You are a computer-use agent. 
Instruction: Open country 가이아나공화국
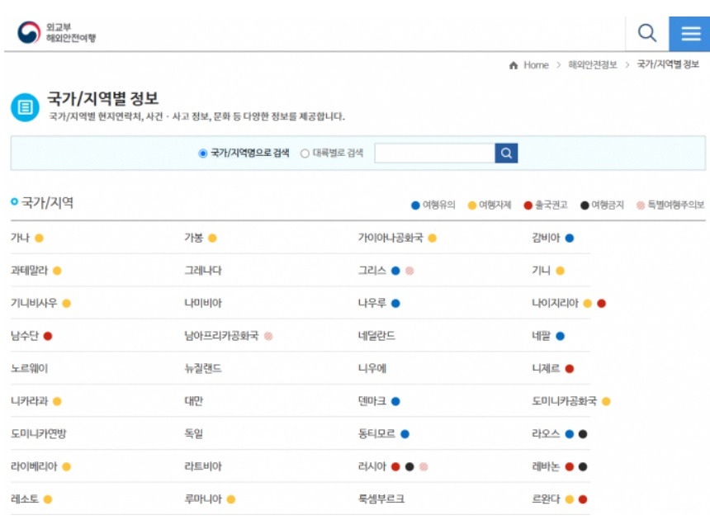click(390, 238)
